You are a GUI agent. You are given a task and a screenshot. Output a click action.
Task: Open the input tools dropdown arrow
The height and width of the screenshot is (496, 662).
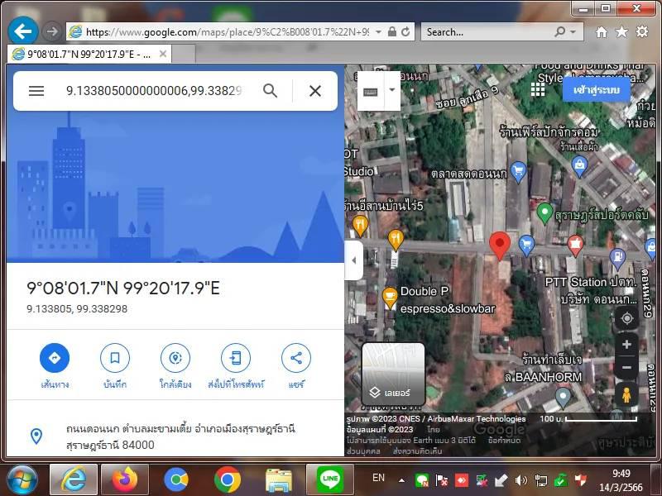[x=391, y=90]
